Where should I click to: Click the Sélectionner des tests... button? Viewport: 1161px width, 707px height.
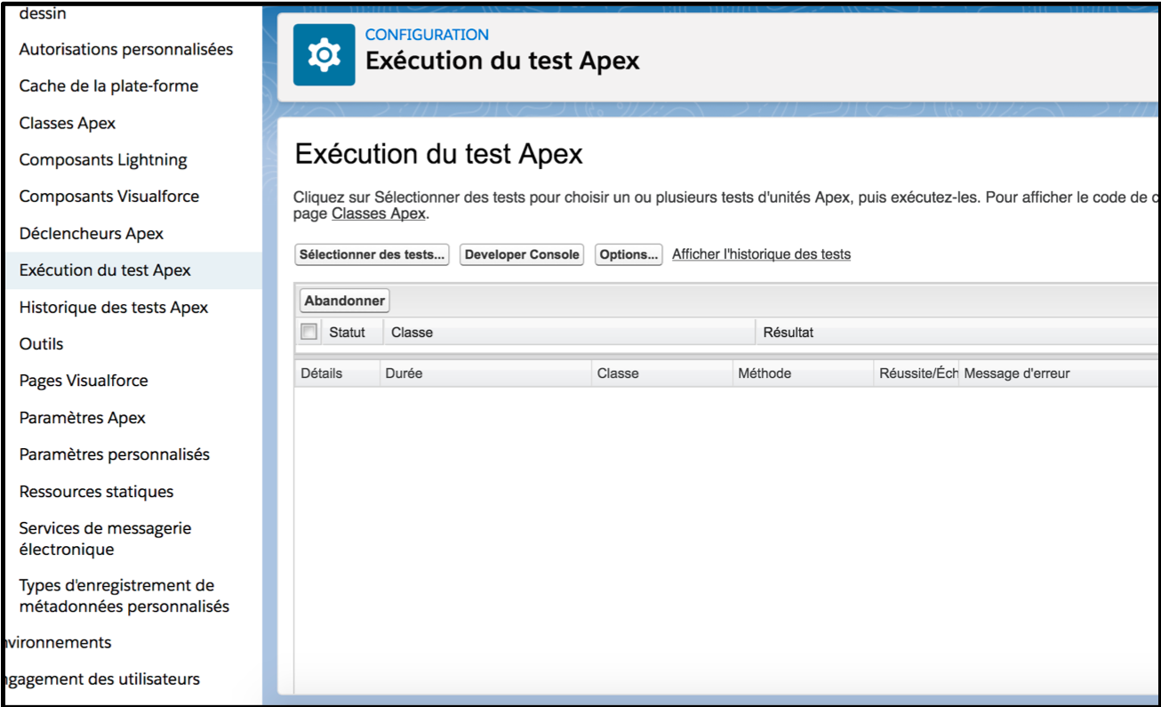tap(372, 254)
